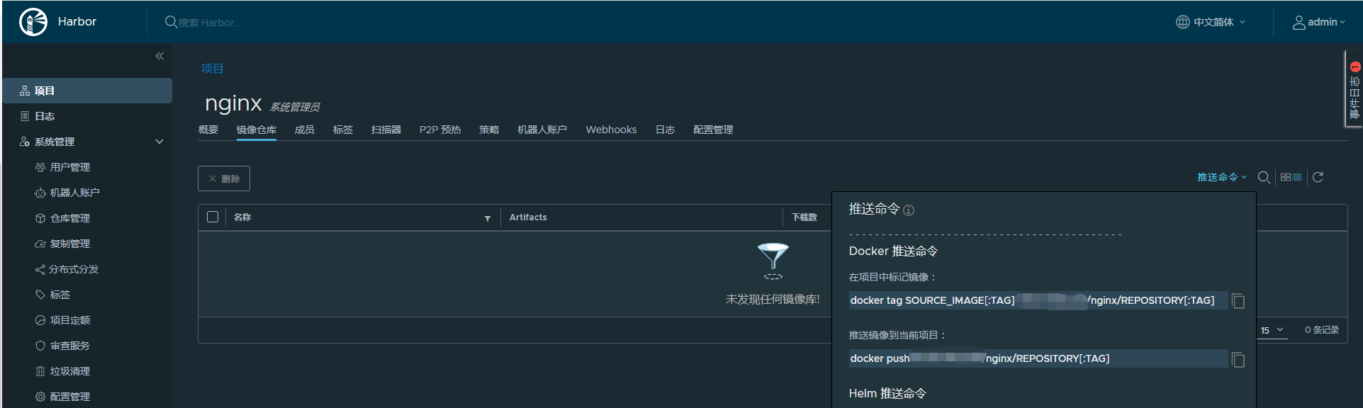This screenshot has width=1363, height=408.
Task: Click the name column filter icon
Action: coord(488,218)
